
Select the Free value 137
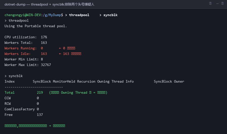pos(40,115)
